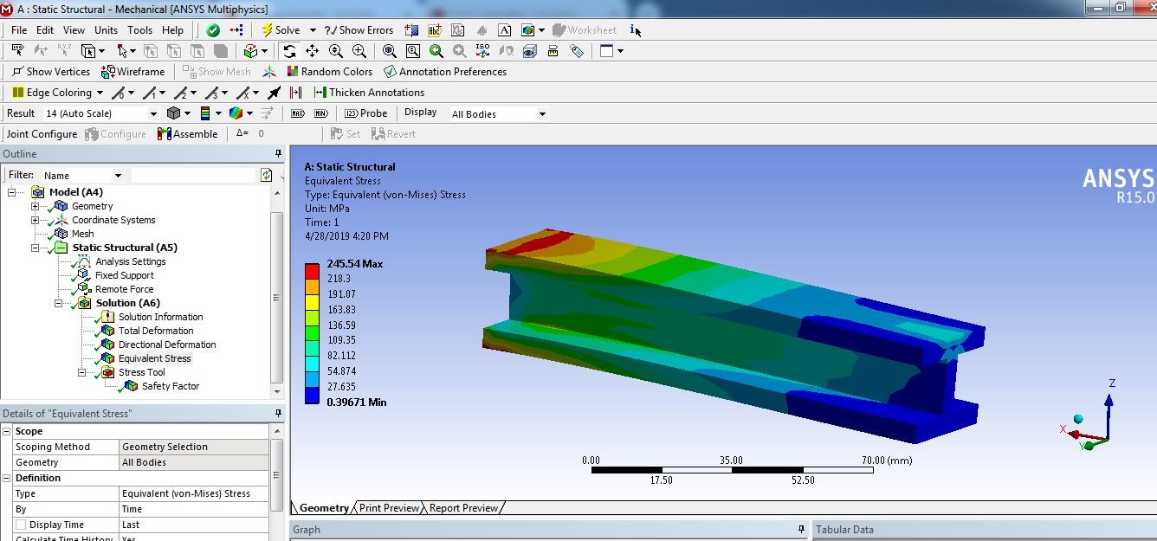Activate the Pan view tool
Screen dimensions: 1157x541
tap(312, 51)
